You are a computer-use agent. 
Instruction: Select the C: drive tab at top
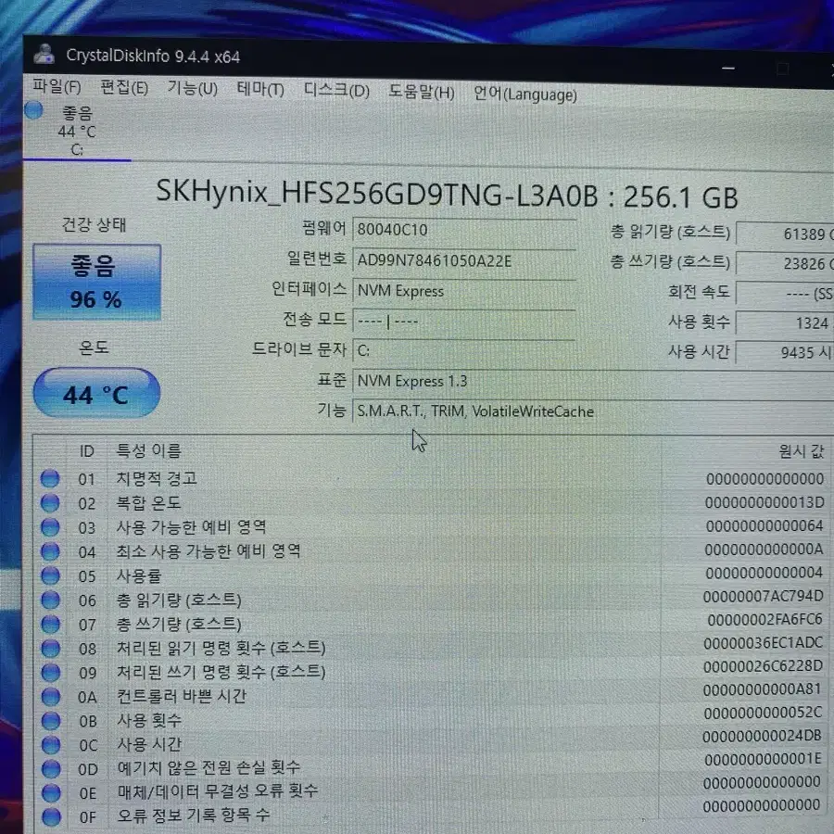77,132
